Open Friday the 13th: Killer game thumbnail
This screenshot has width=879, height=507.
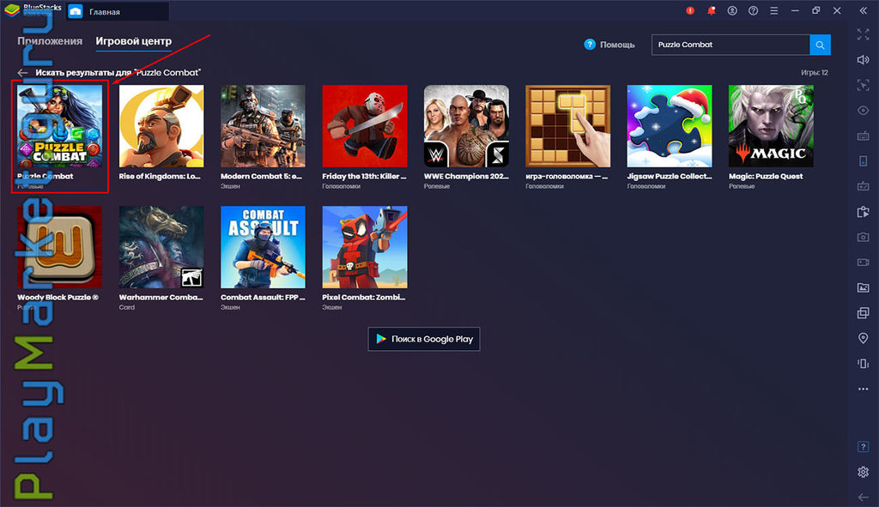(x=365, y=126)
